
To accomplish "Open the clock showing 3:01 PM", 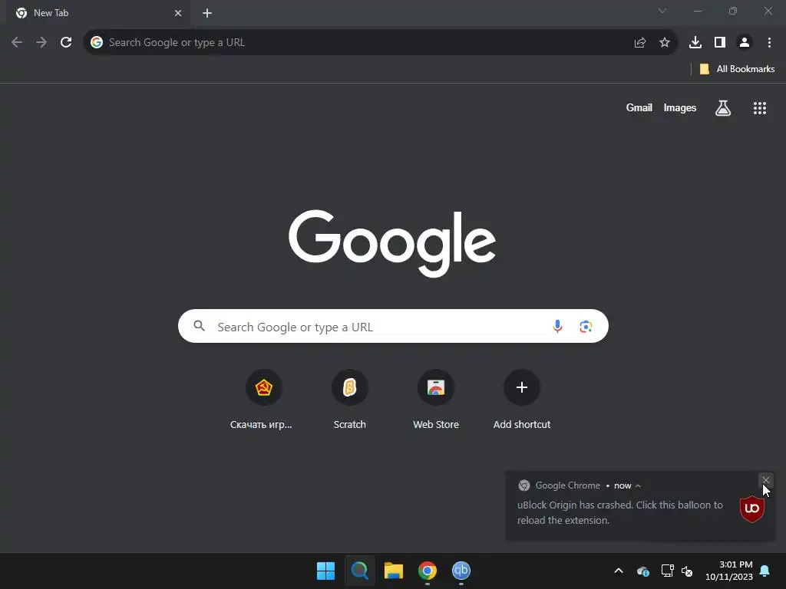I will 729,571.
